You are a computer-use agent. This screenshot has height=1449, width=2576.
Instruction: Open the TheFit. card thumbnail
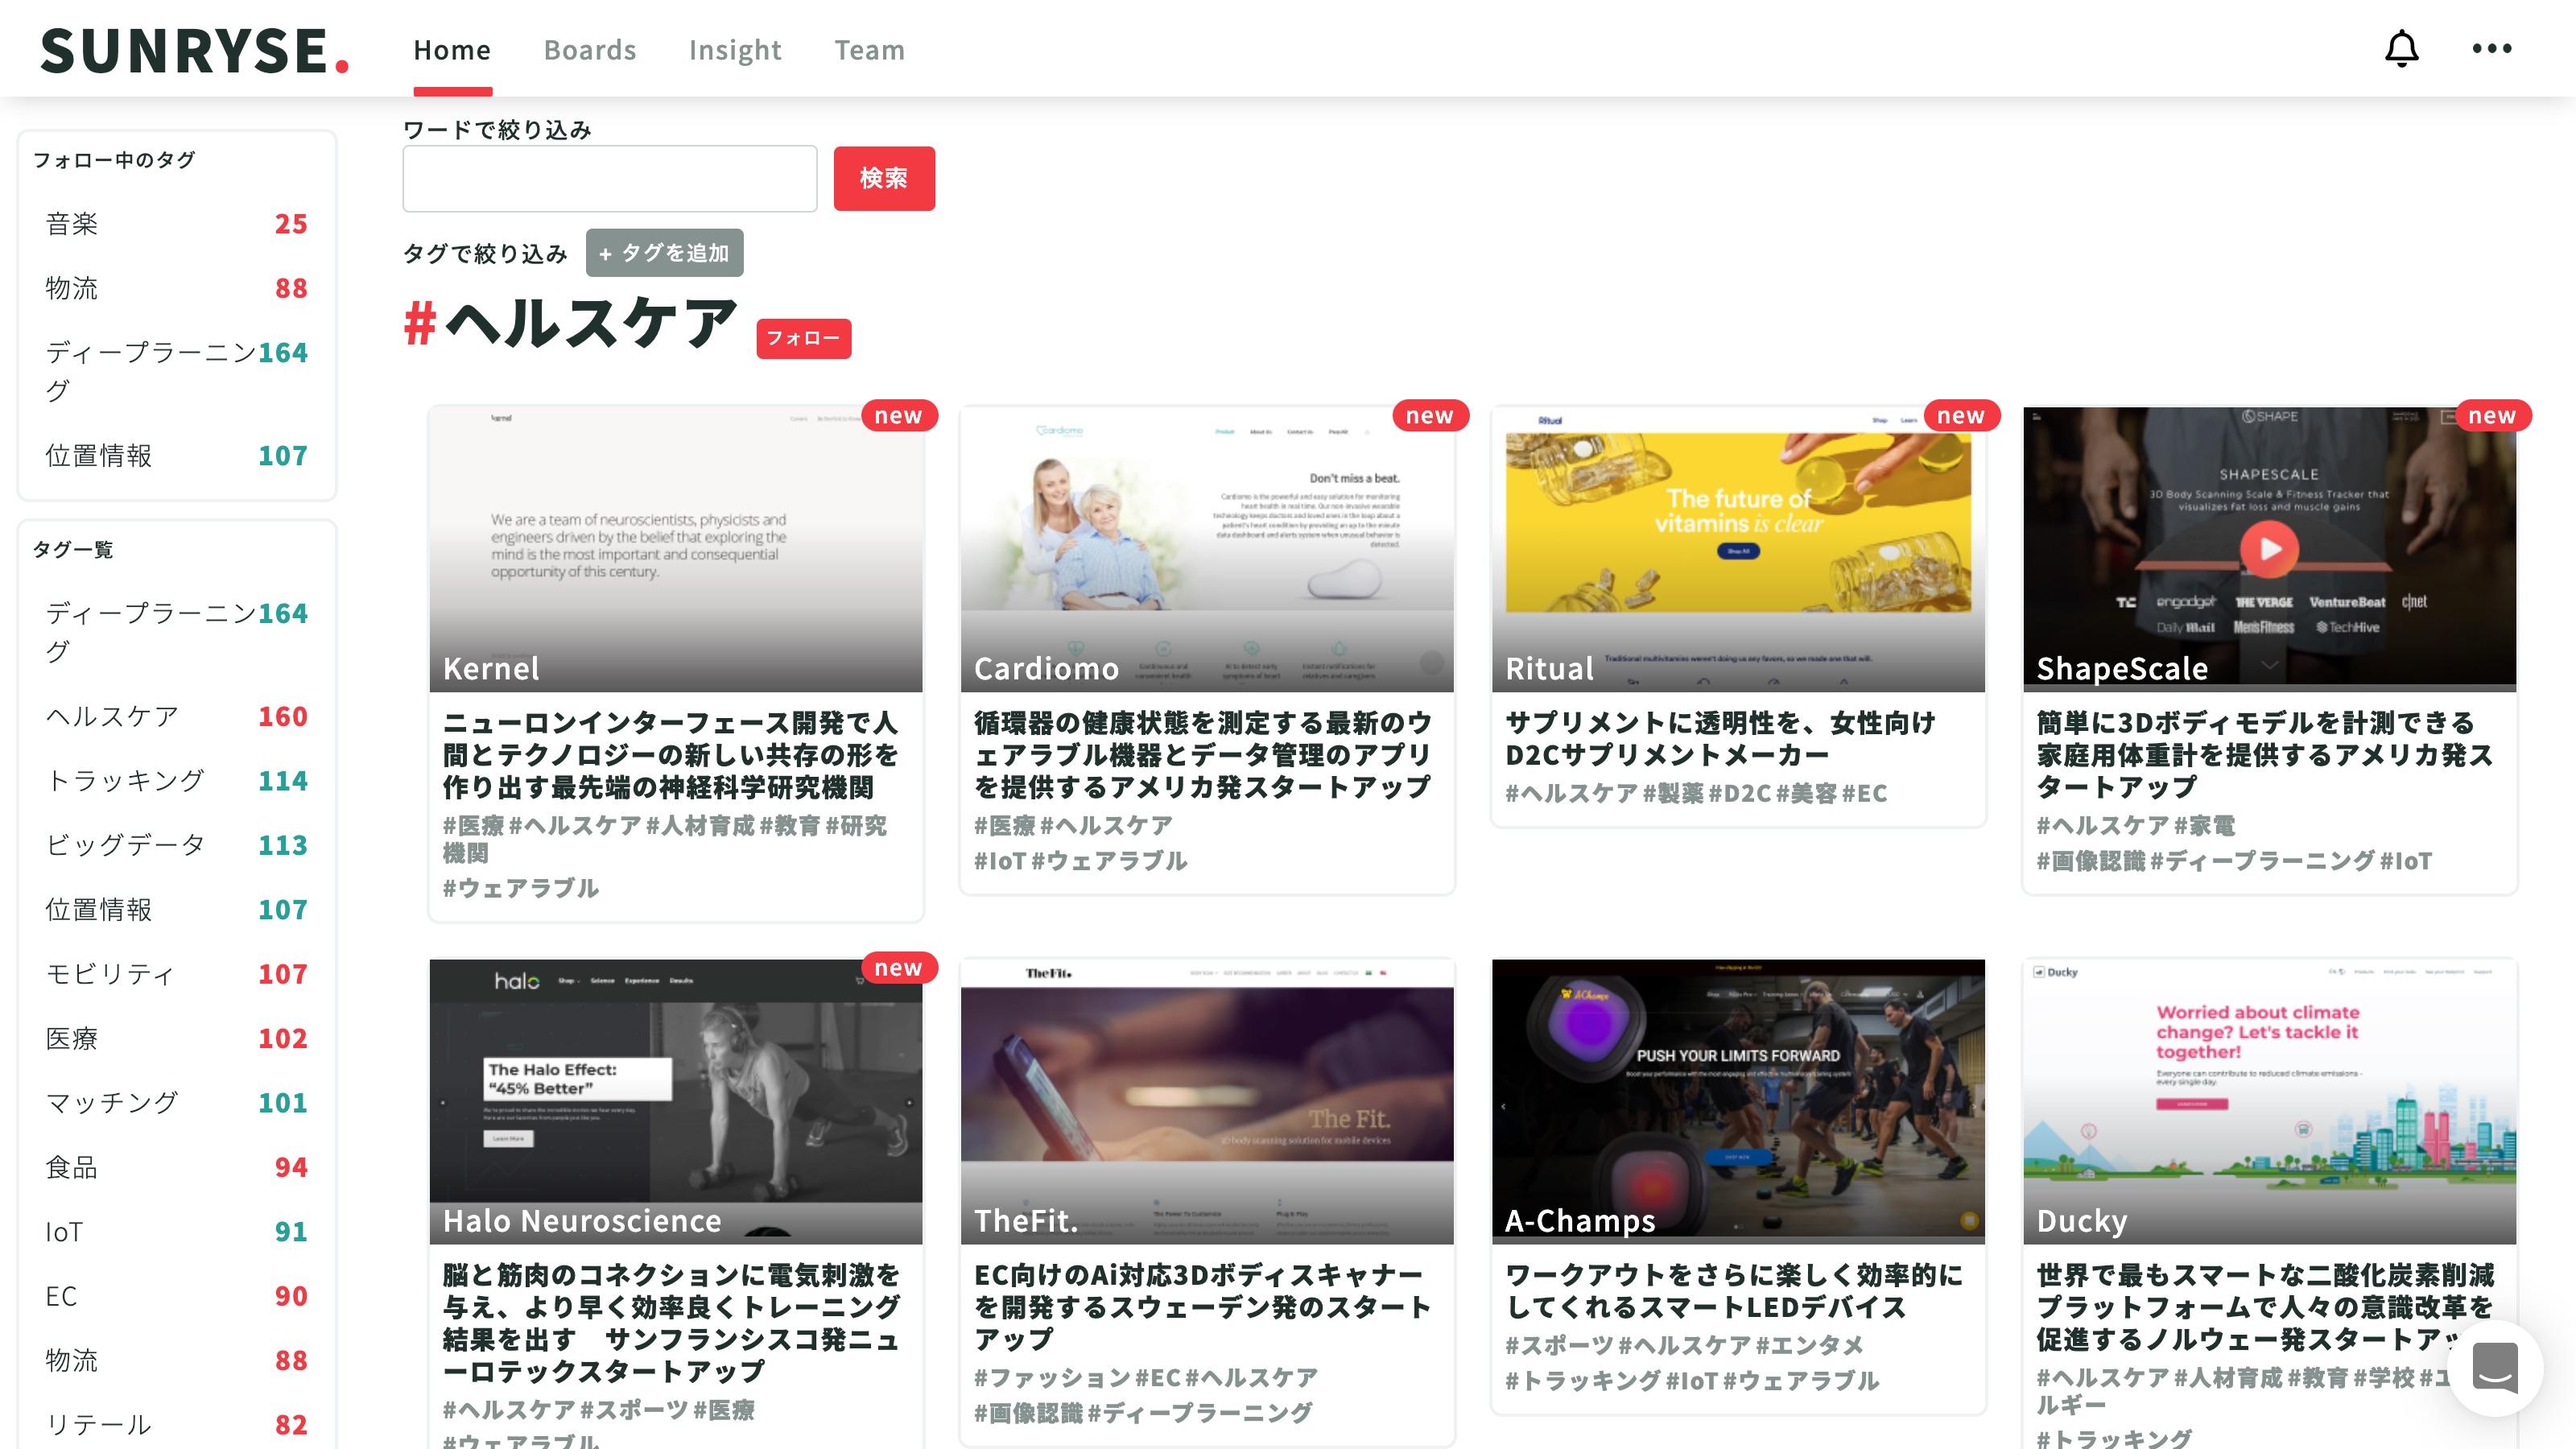click(x=1207, y=1101)
